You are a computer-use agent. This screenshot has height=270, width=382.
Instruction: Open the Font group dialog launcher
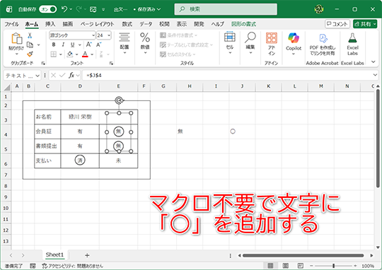(111, 64)
